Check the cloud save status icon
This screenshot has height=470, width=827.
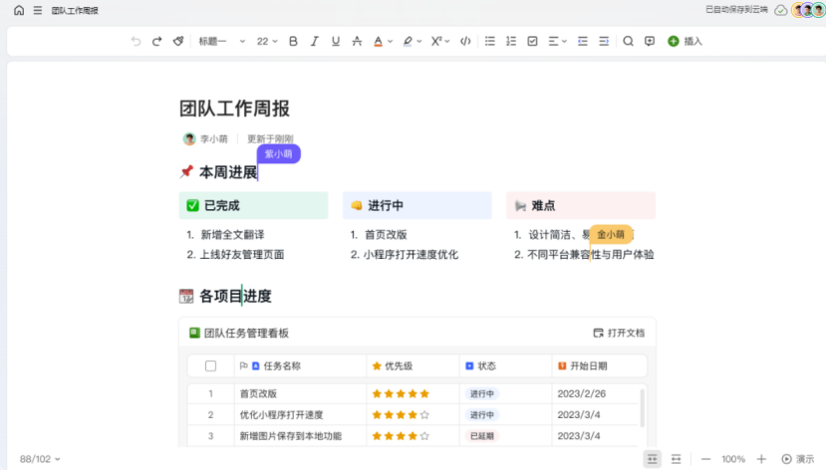780,10
